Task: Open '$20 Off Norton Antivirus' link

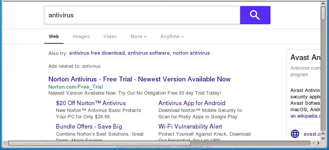Action: coord(91,103)
